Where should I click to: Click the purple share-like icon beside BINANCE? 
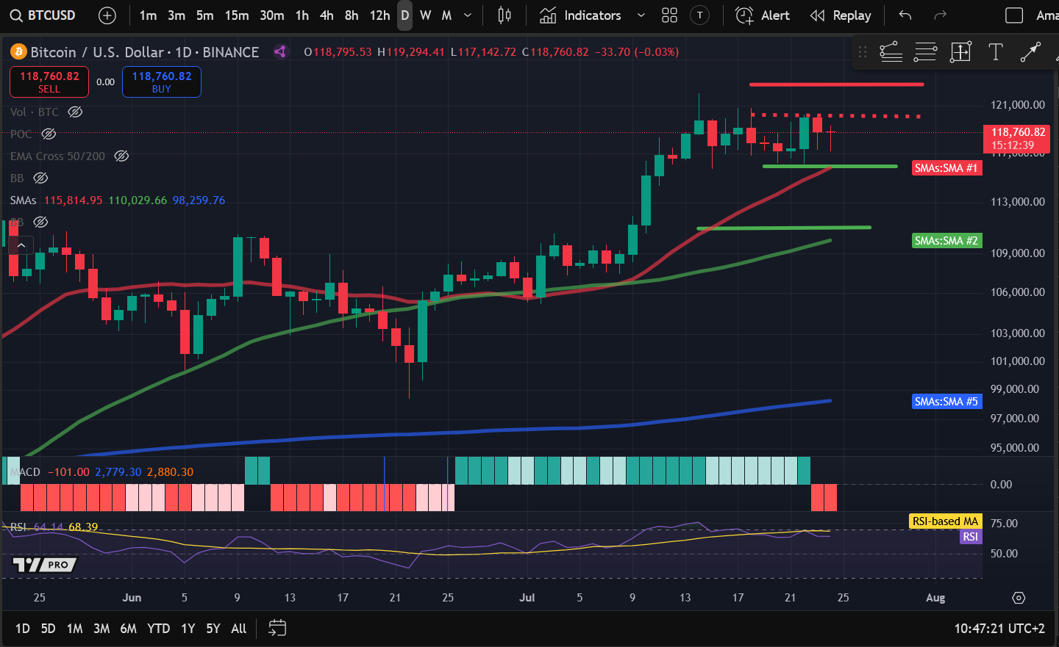[x=279, y=51]
